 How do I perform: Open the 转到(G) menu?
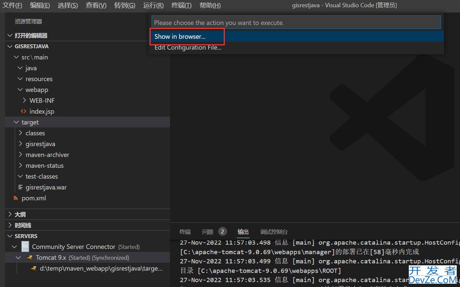(125, 5)
